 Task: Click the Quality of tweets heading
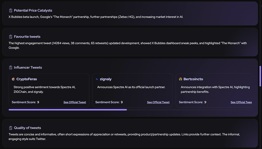click(27, 128)
